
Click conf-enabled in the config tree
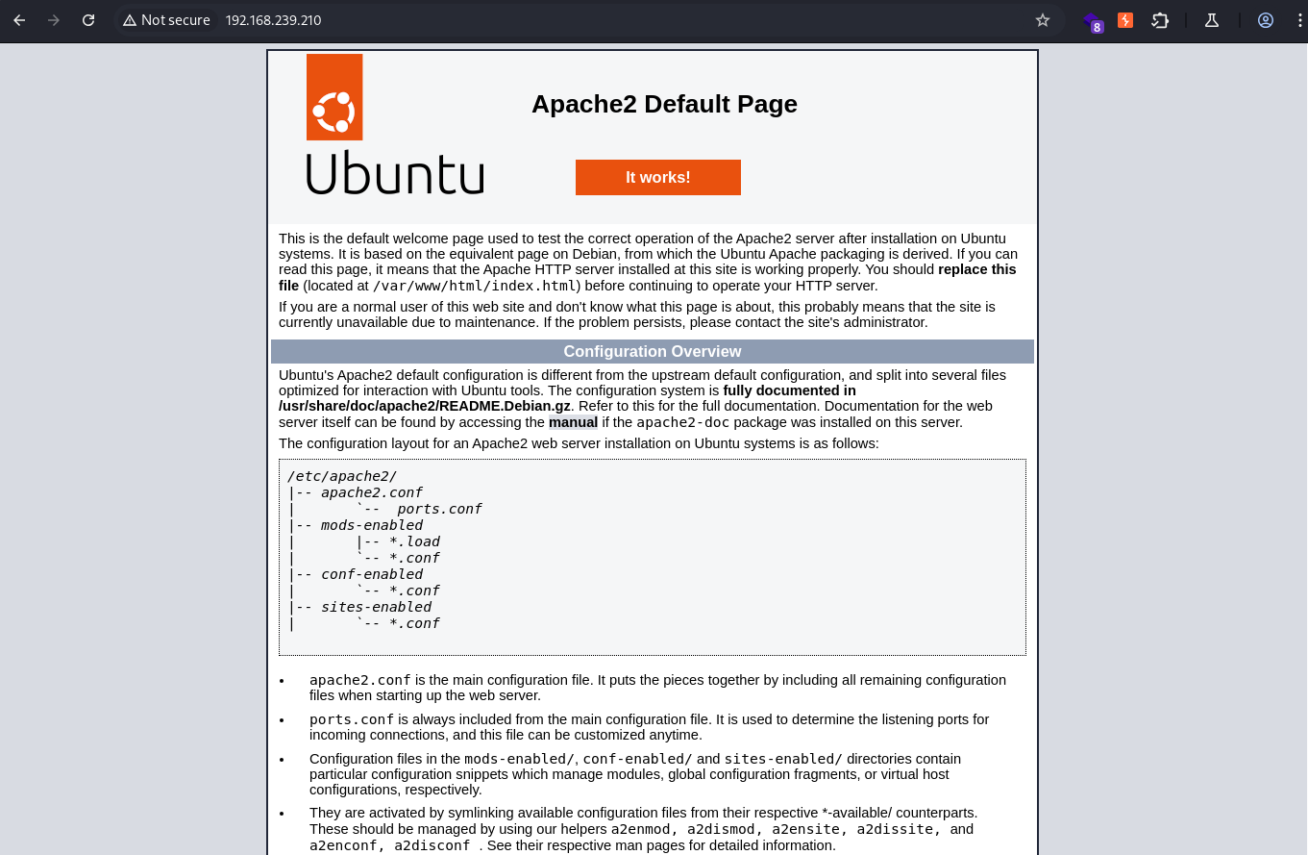coord(372,574)
